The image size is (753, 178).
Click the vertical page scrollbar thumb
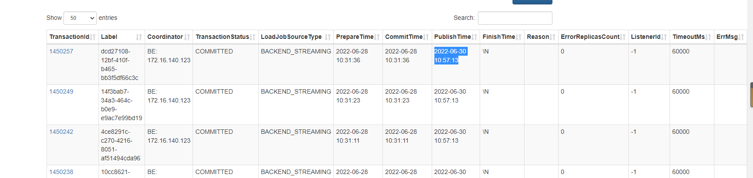click(751, 95)
